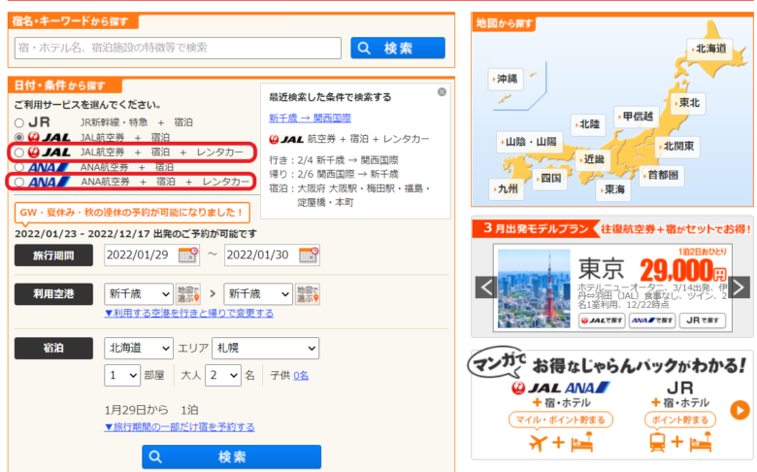Select ANA ticket, lodging and rental car

pyautogui.click(x=18, y=183)
